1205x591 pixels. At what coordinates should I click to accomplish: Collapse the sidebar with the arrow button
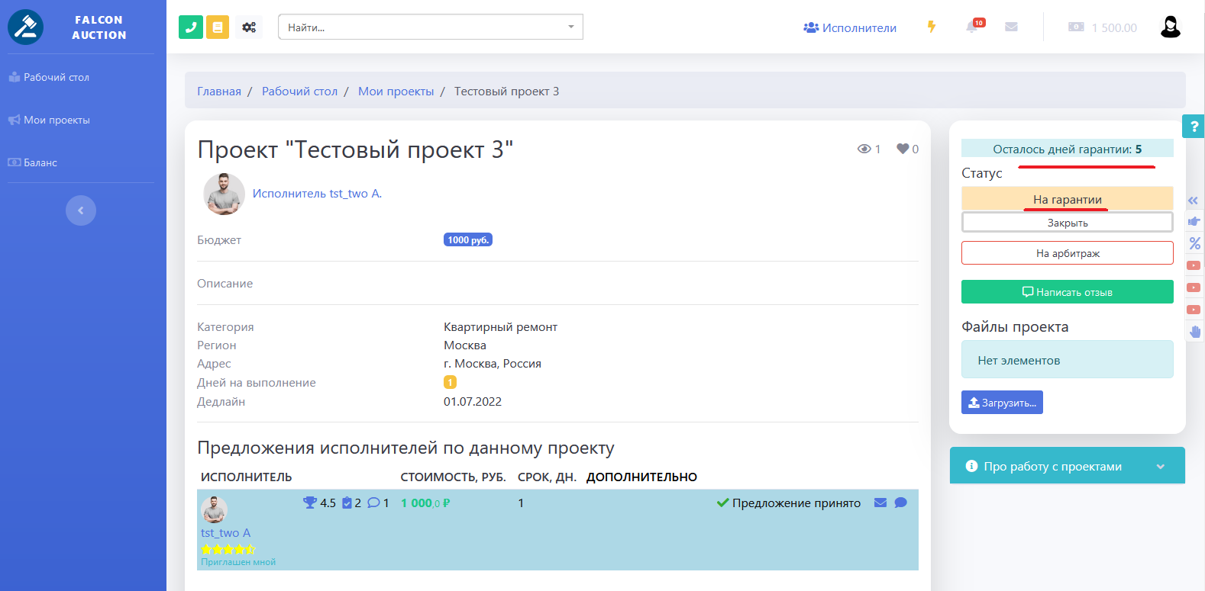81,210
